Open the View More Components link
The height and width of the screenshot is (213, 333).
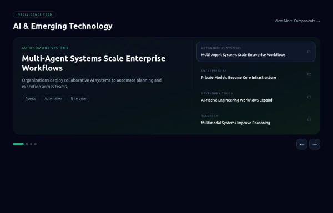(297, 21)
